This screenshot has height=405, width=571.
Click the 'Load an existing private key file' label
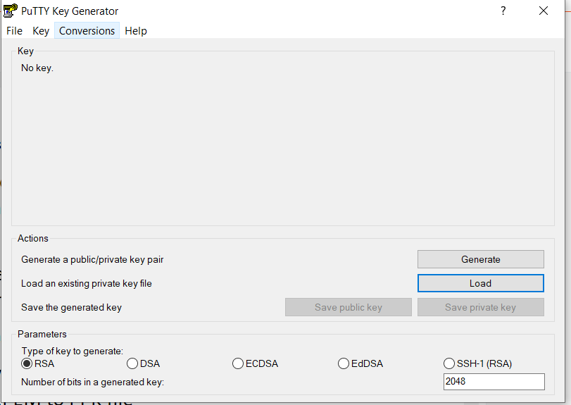click(x=87, y=283)
